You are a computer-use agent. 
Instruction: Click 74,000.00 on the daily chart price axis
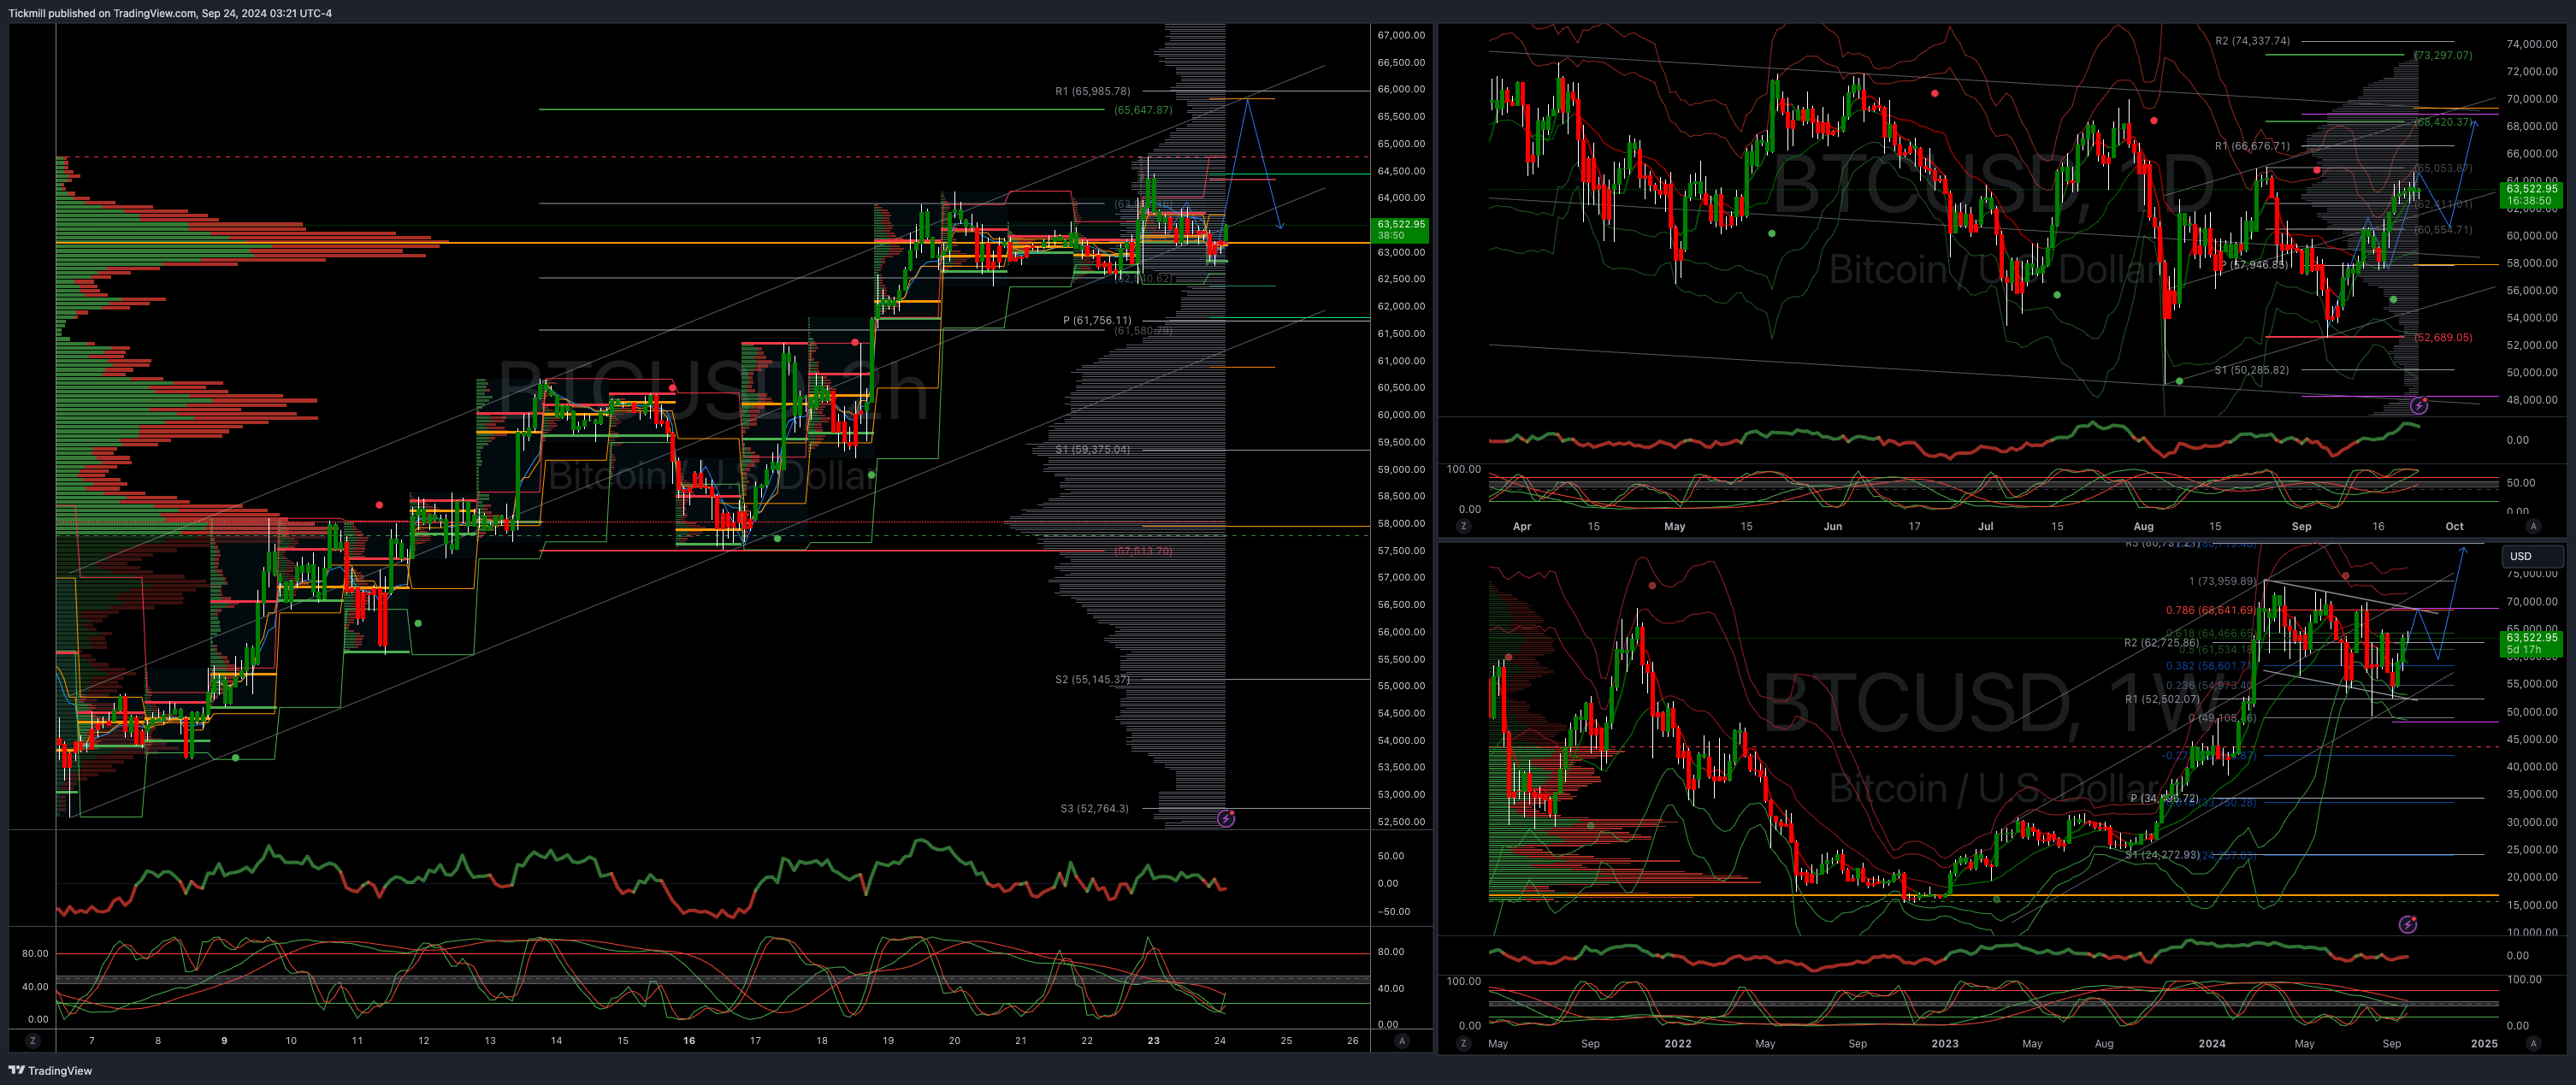coord(2532,44)
